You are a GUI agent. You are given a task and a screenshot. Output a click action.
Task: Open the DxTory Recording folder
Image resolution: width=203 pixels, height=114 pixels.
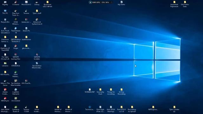coord(121,92)
